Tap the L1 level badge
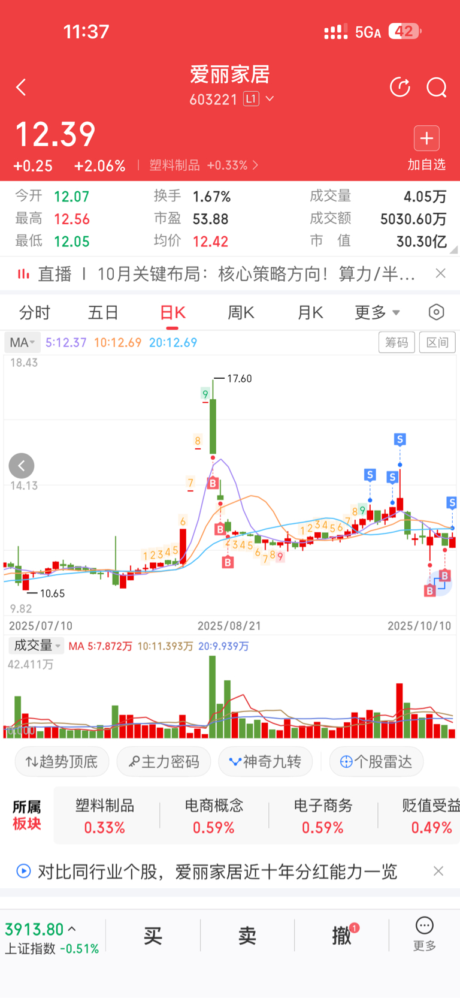The width and height of the screenshot is (460, 998). pos(251,99)
